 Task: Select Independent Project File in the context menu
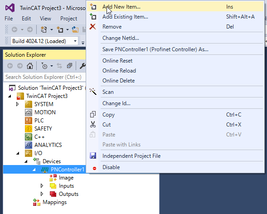click(x=175, y=156)
